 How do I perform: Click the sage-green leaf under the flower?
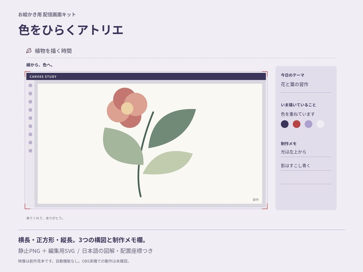(123, 146)
